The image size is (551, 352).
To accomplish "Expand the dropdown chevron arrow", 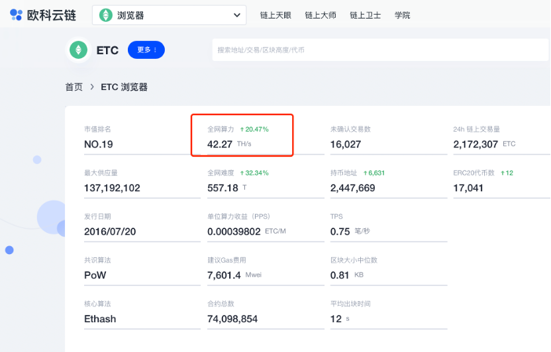I will pyautogui.click(x=237, y=15).
